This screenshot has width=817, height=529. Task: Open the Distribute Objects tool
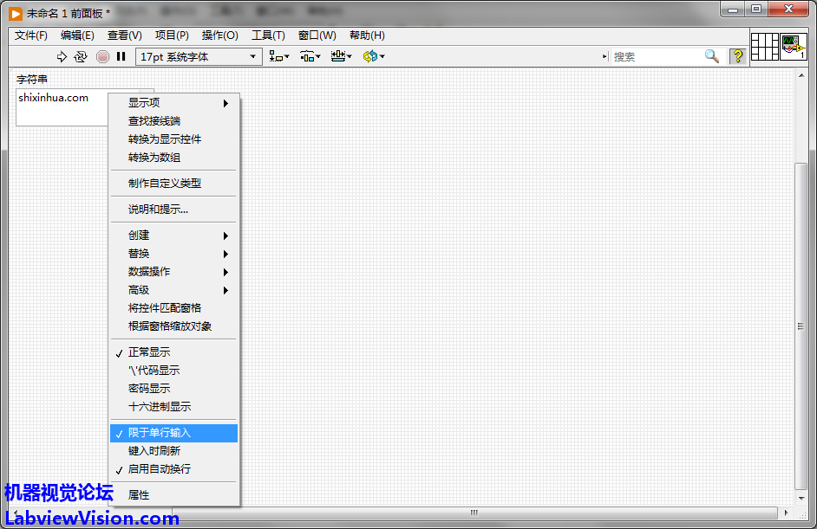pos(310,56)
